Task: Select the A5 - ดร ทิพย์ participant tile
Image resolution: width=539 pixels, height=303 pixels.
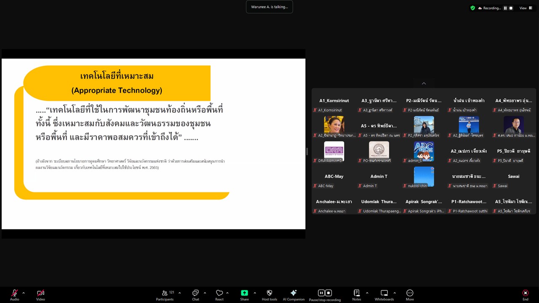Action: pyautogui.click(x=379, y=126)
